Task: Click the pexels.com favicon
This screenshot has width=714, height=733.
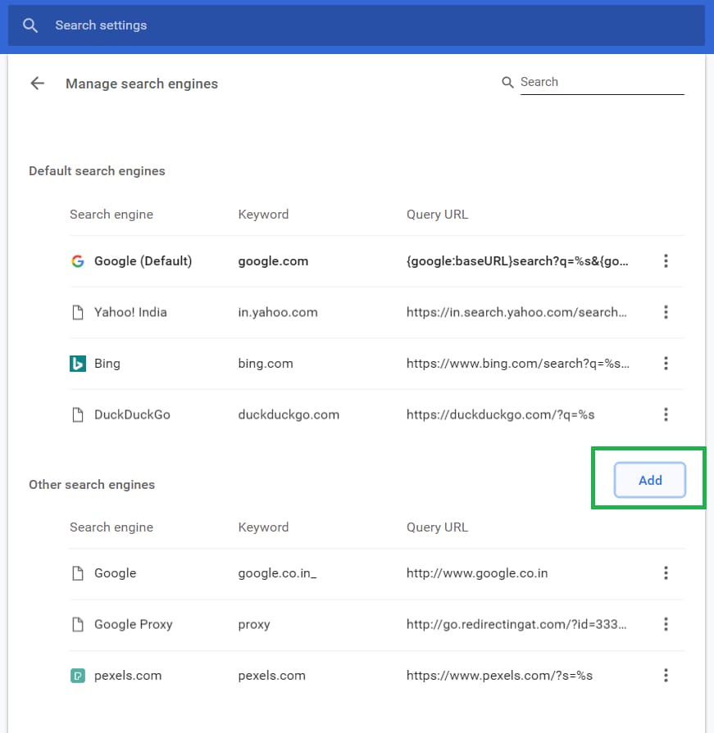Action: 78,676
